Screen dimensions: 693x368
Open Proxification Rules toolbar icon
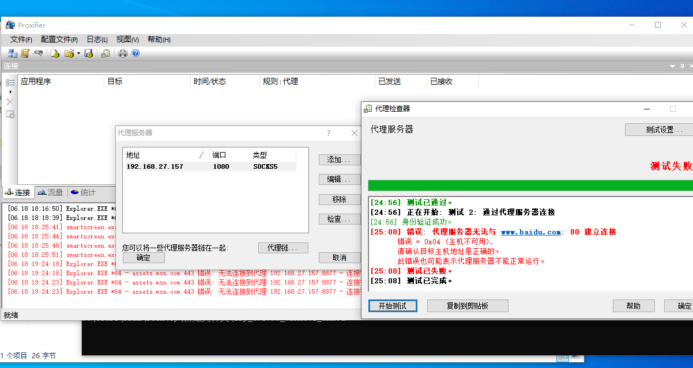[25, 53]
